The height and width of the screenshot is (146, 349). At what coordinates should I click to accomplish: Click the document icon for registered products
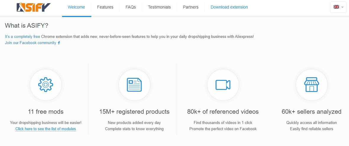(134, 85)
